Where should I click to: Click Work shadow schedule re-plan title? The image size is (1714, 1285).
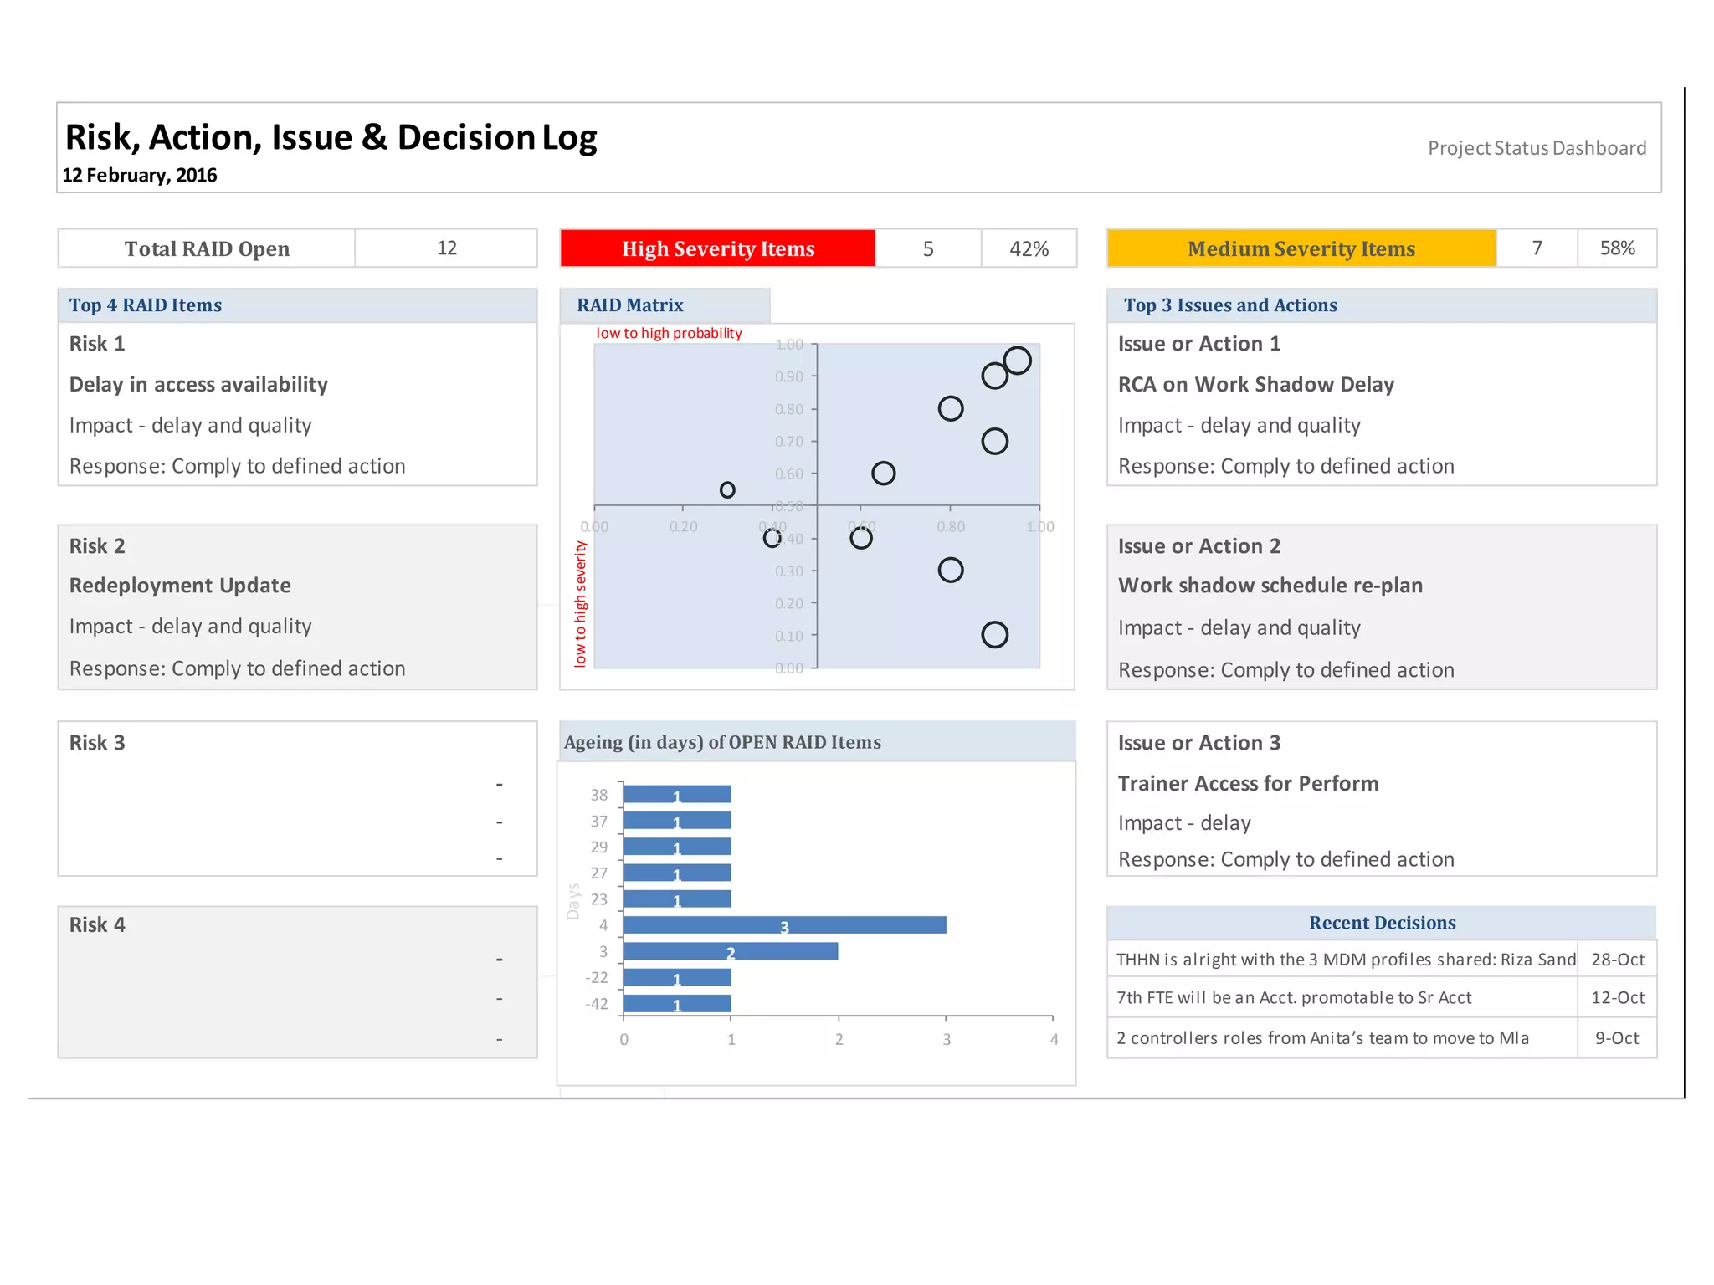tap(1270, 586)
